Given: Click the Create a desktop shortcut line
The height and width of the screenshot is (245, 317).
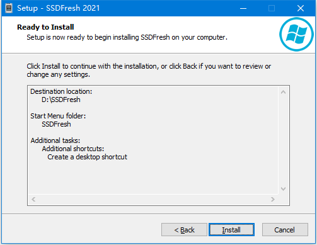Looking at the screenshot, I should 87,157.
